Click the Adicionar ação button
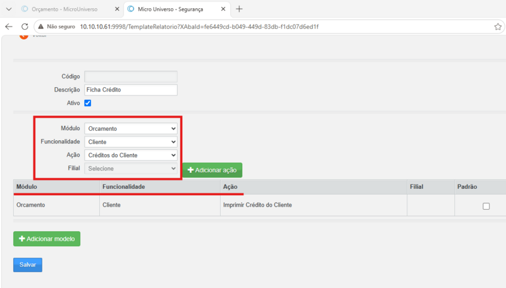The image size is (506, 288). (x=213, y=170)
